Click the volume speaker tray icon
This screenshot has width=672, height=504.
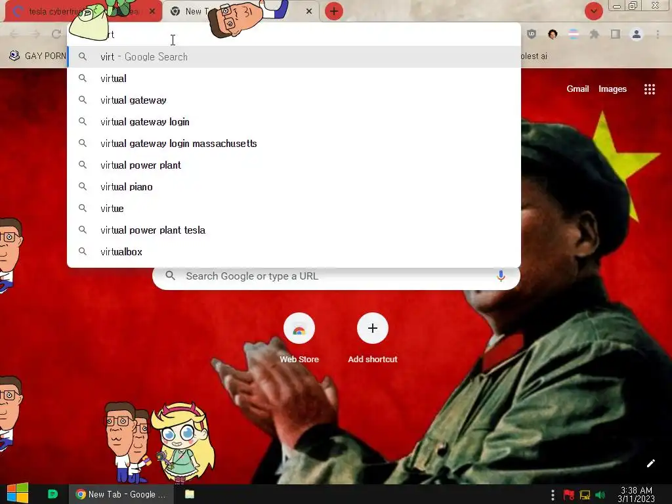600,495
